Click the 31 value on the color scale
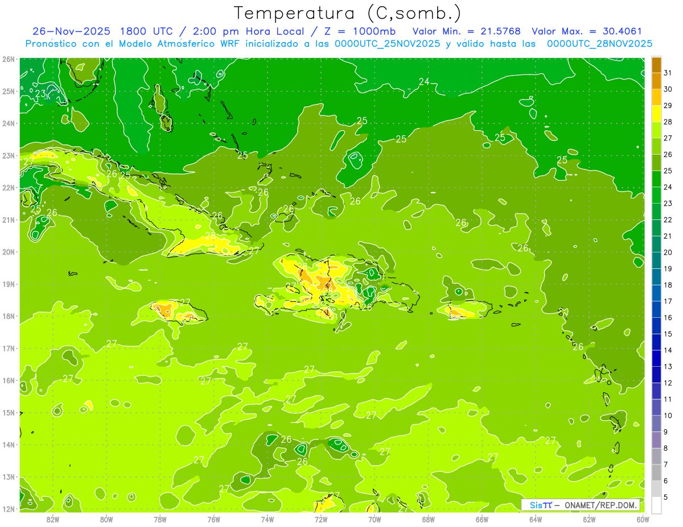This screenshot has width=683, height=527. (668, 73)
